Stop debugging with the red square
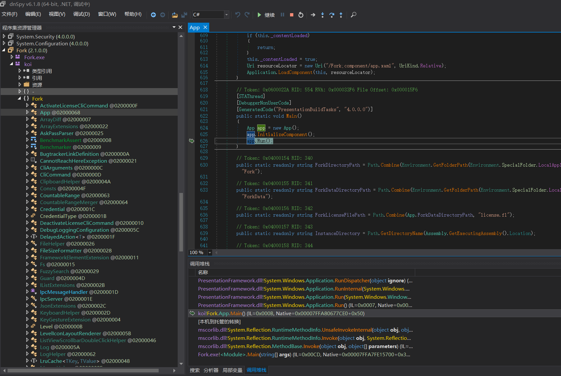The image size is (561, 376). 292,15
